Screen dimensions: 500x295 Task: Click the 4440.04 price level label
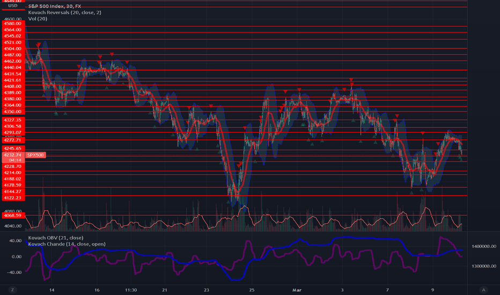pyautogui.click(x=13, y=68)
